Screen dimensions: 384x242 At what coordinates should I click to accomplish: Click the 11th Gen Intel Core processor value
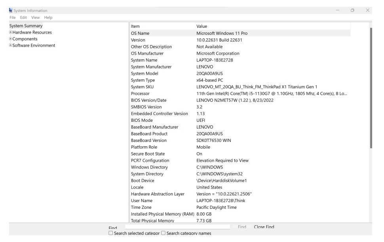click(272, 93)
